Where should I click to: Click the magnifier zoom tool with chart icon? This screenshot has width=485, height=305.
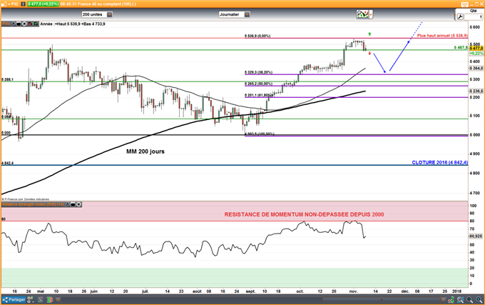[461, 299]
